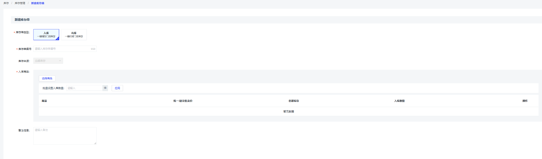Click the 件 unit suffix
Image resolution: width=542 pixels, height=159 pixels.
pos(105,88)
